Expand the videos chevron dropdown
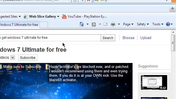 coord(13,57)
